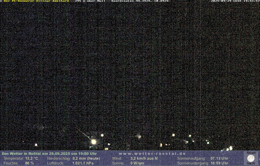Click the Niederschlag value 0,2 mm (heute)
Image resolution: width=260 pixels, height=166 pixels.
point(86,158)
